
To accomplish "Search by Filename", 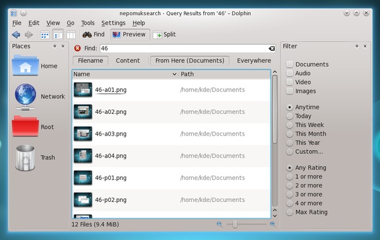I will click(x=91, y=61).
